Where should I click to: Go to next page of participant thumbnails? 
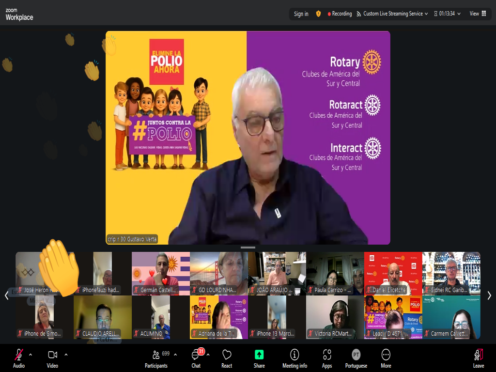(489, 295)
